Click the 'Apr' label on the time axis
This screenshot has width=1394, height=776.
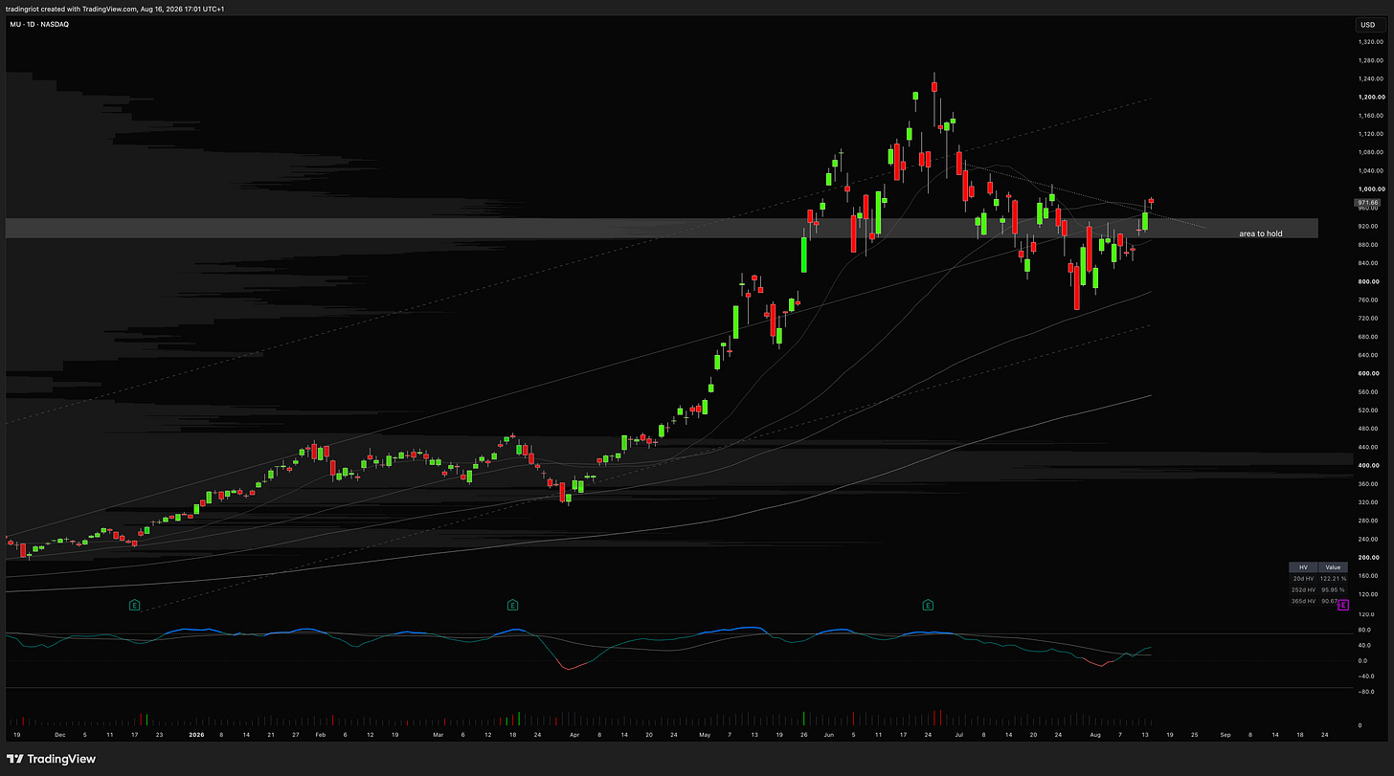point(573,735)
